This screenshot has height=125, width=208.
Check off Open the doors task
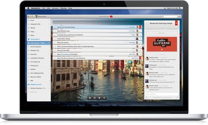tap(55, 58)
